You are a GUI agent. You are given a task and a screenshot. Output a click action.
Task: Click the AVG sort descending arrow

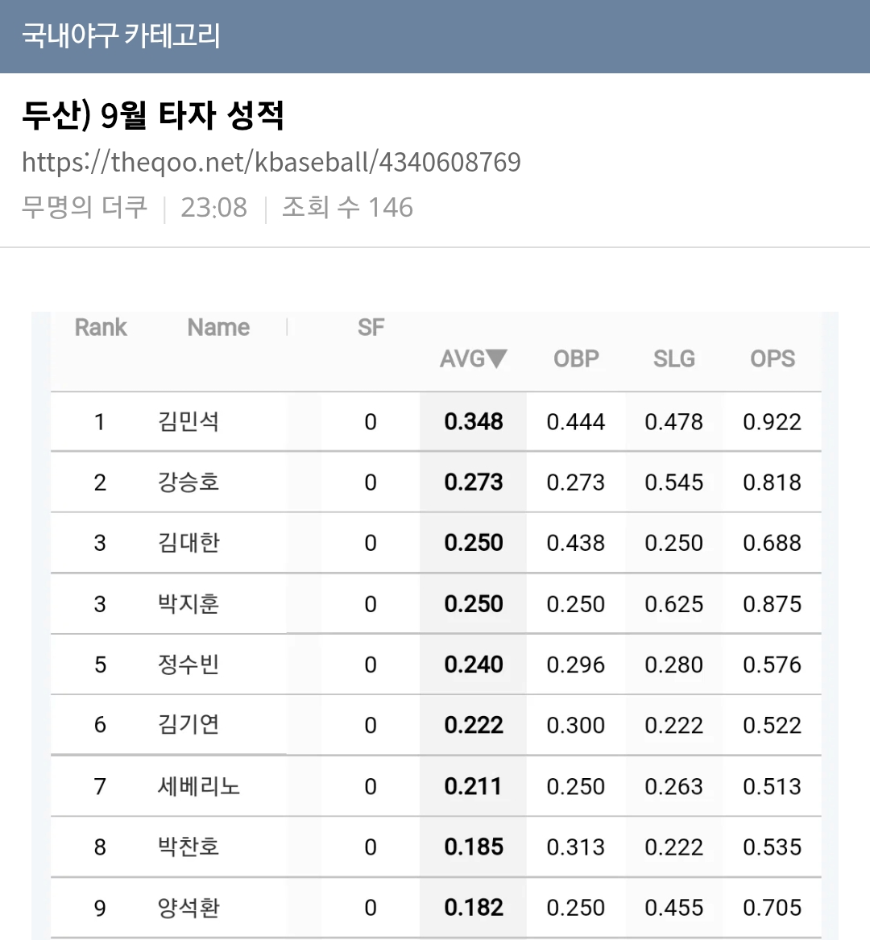pyautogui.click(x=496, y=358)
